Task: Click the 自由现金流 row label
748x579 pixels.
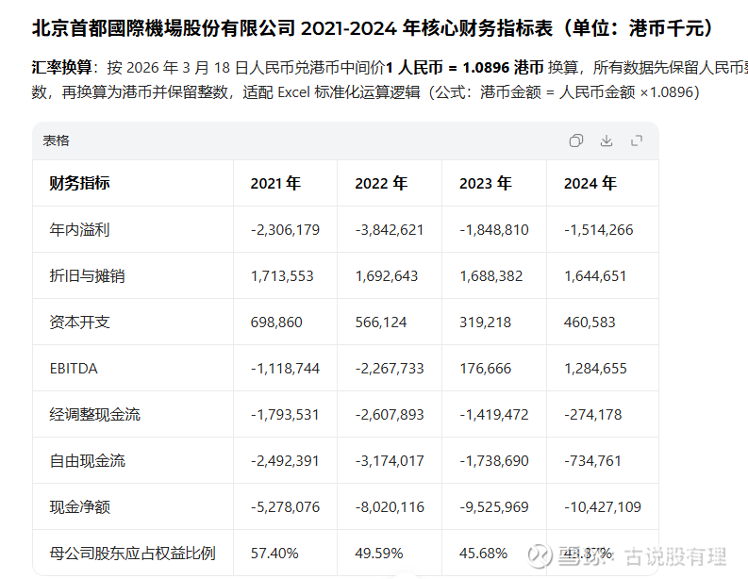Action: coord(88,461)
